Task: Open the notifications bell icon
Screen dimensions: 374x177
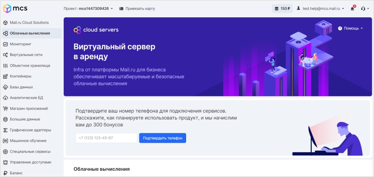Action: (x=353, y=9)
